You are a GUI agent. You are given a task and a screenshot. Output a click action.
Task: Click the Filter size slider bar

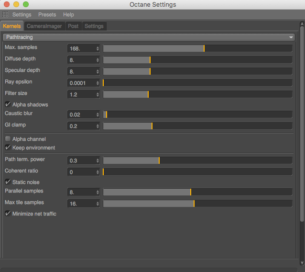[197, 94]
